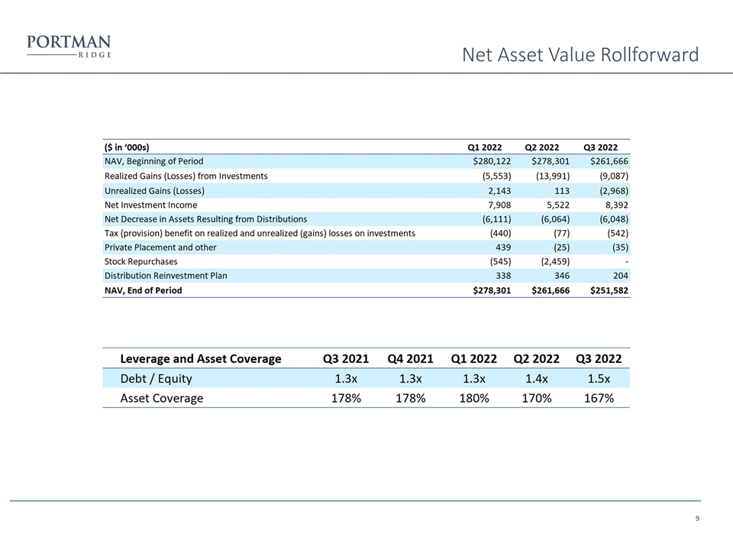This screenshot has width=733, height=550.
Task: Select the Leverage and Asset Coverage heading
Action: [x=201, y=359]
